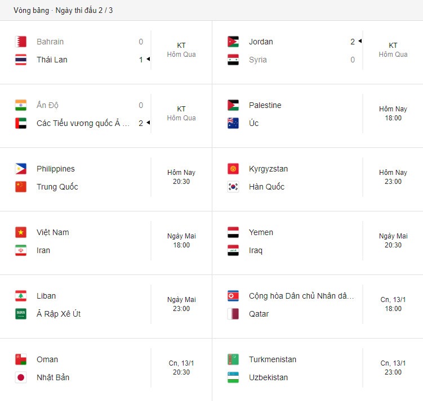Click the Vòng bảng matchday 2/3 header
The image size is (423, 401).
[63, 10]
